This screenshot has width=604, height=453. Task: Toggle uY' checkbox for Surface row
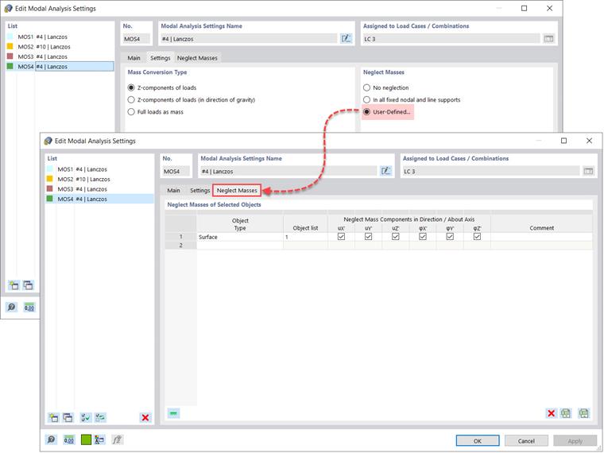[x=368, y=237]
